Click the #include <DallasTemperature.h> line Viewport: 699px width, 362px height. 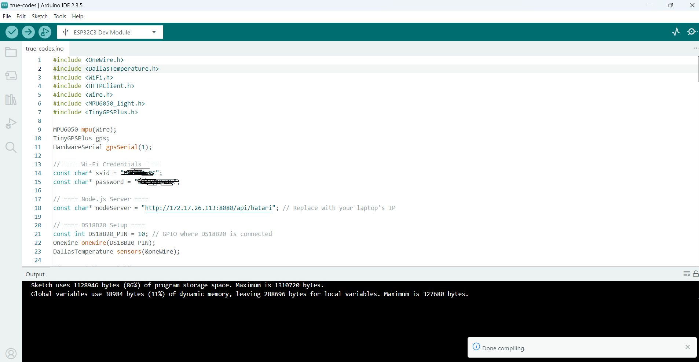click(106, 69)
